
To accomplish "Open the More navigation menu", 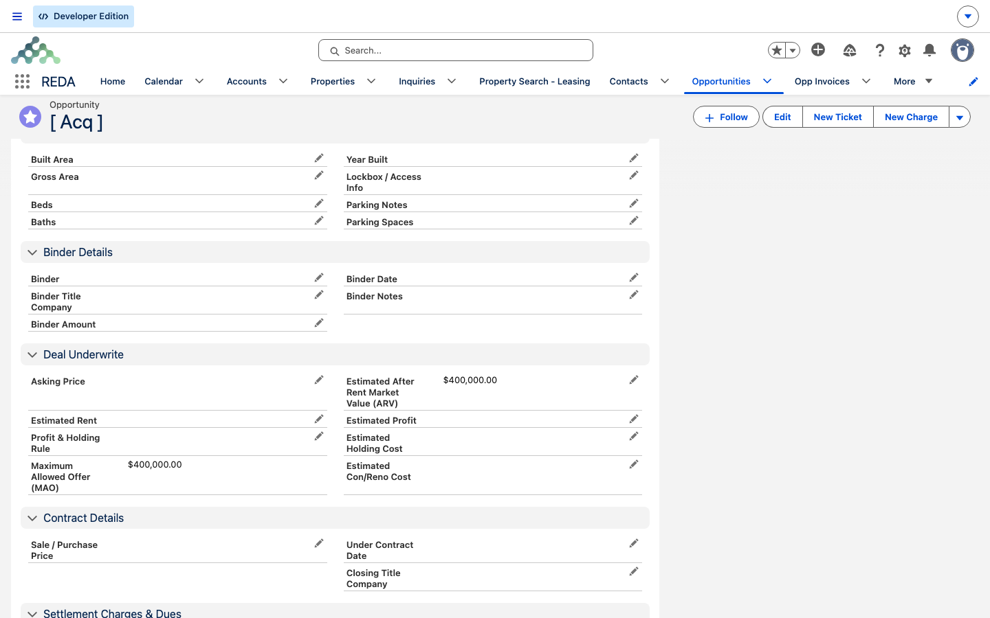I will (913, 82).
